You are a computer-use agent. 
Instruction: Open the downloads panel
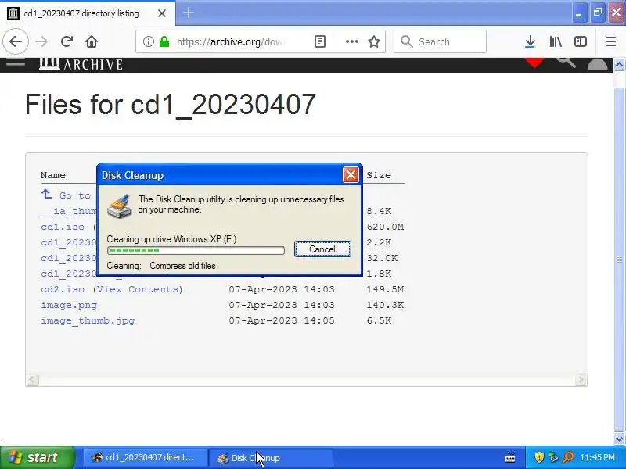[531, 41]
